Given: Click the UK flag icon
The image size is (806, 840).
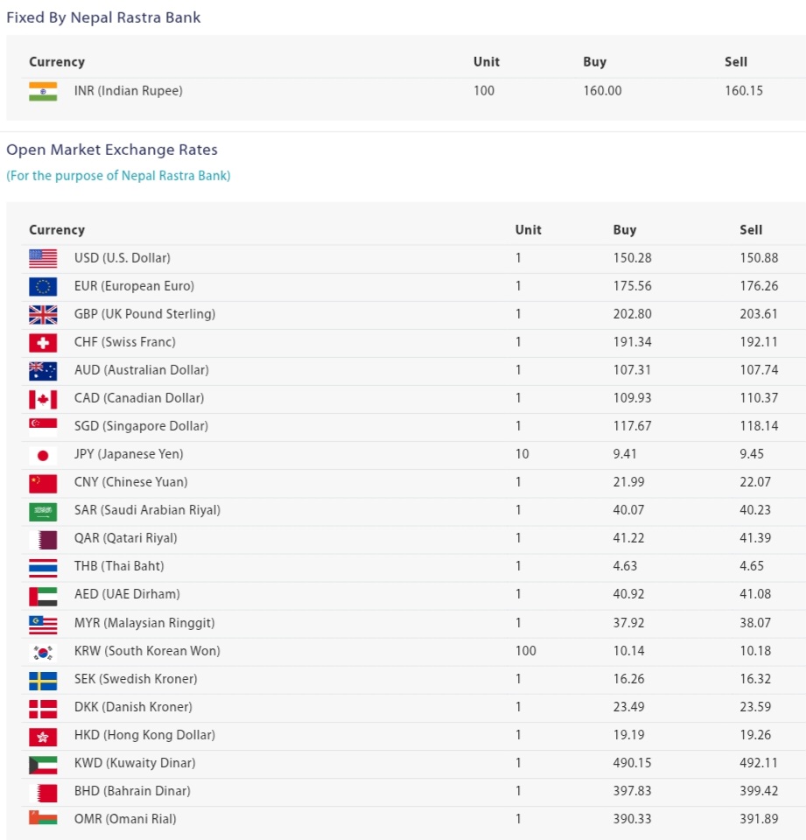Looking at the screenshot, I should [43, 314].
